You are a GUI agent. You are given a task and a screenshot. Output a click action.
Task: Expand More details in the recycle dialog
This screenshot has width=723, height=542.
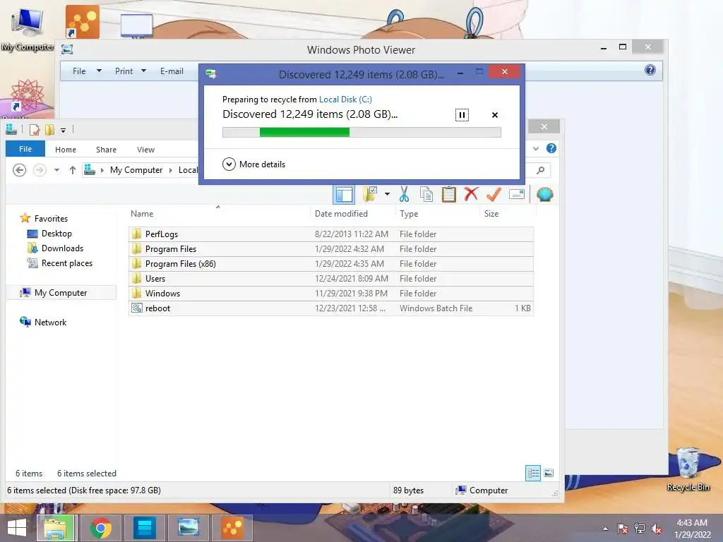pyautogui.click(x=253, y=164)
